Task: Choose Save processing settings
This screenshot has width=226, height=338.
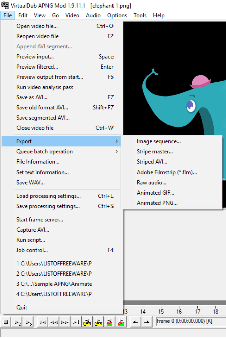Action: click(x=62, y=206)
